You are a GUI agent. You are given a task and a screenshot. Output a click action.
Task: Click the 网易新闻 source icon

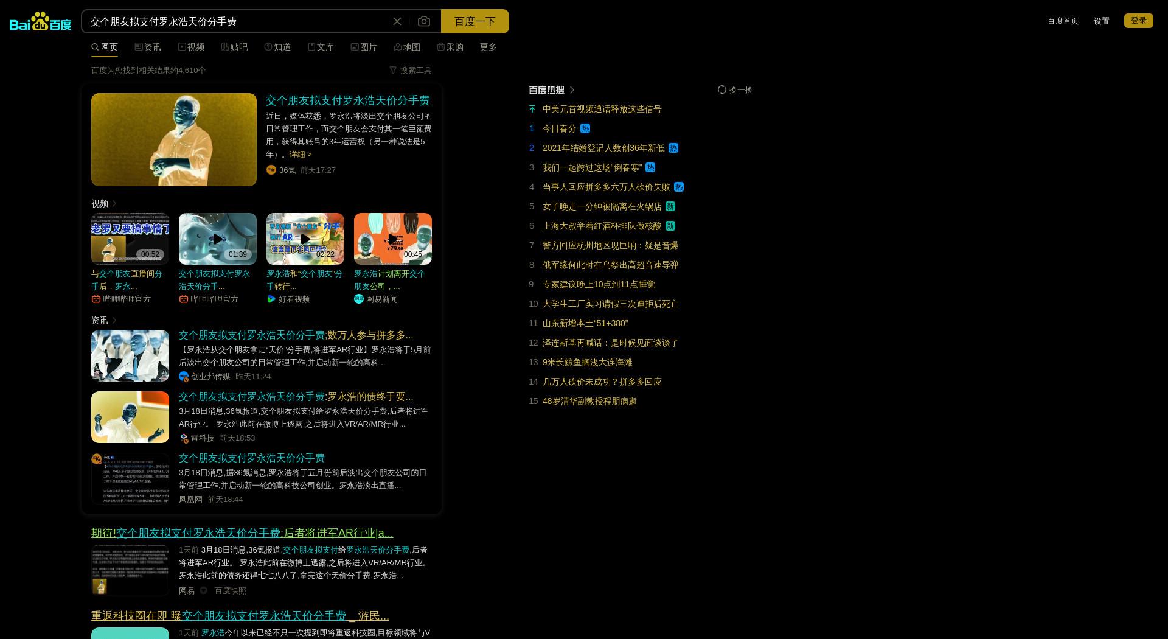tap(359, 299)
